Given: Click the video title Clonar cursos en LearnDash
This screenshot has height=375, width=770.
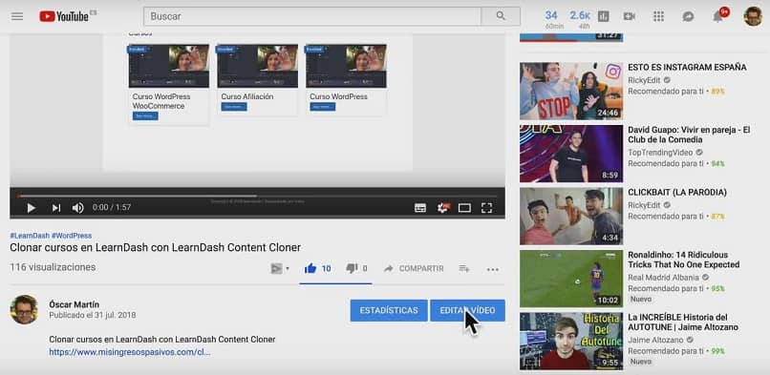Looking at the screenshot, I should coord(155,247).
